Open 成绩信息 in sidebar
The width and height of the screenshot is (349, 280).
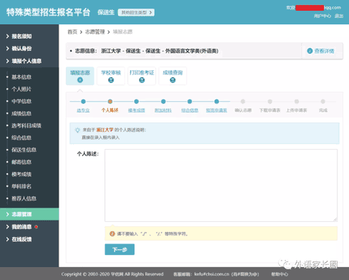(x=21, y=113)
